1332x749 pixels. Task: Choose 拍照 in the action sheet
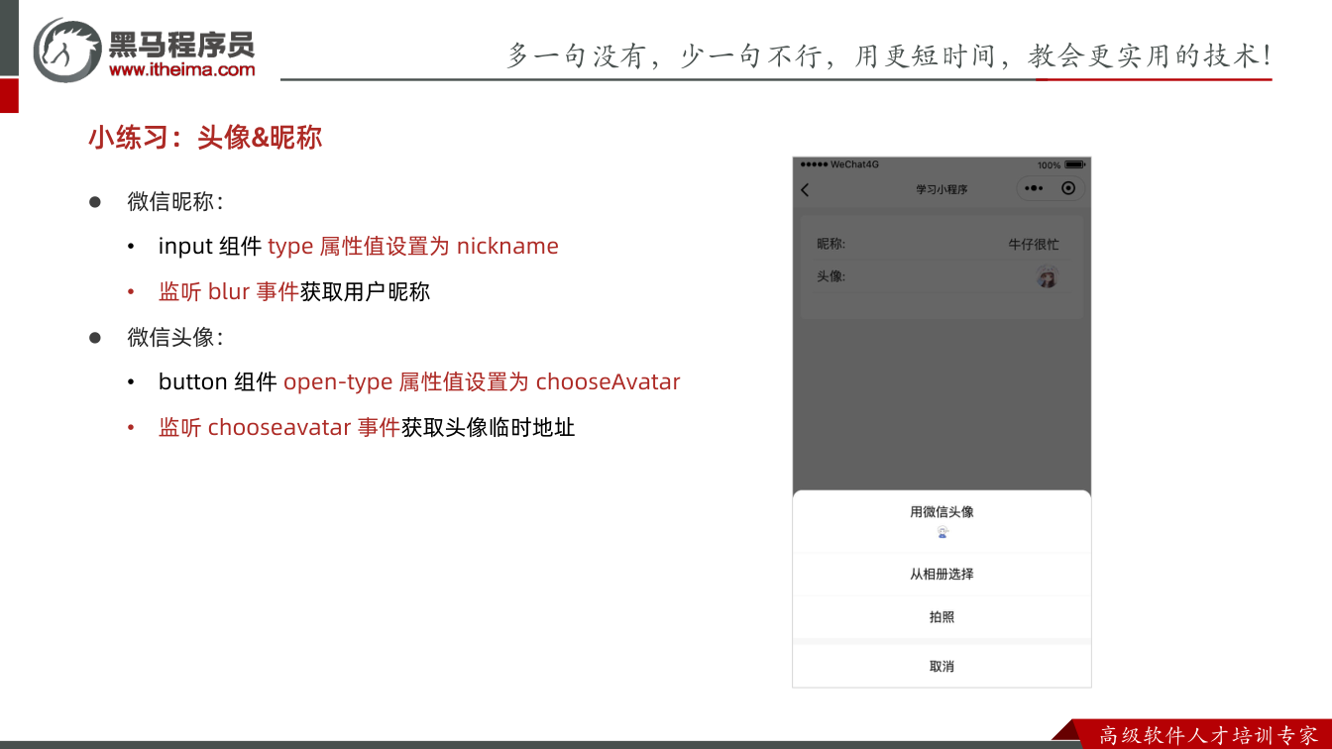942,617
